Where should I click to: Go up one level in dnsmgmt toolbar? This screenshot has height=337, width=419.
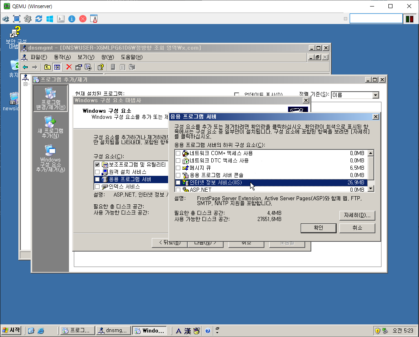(x=47, y=67)
